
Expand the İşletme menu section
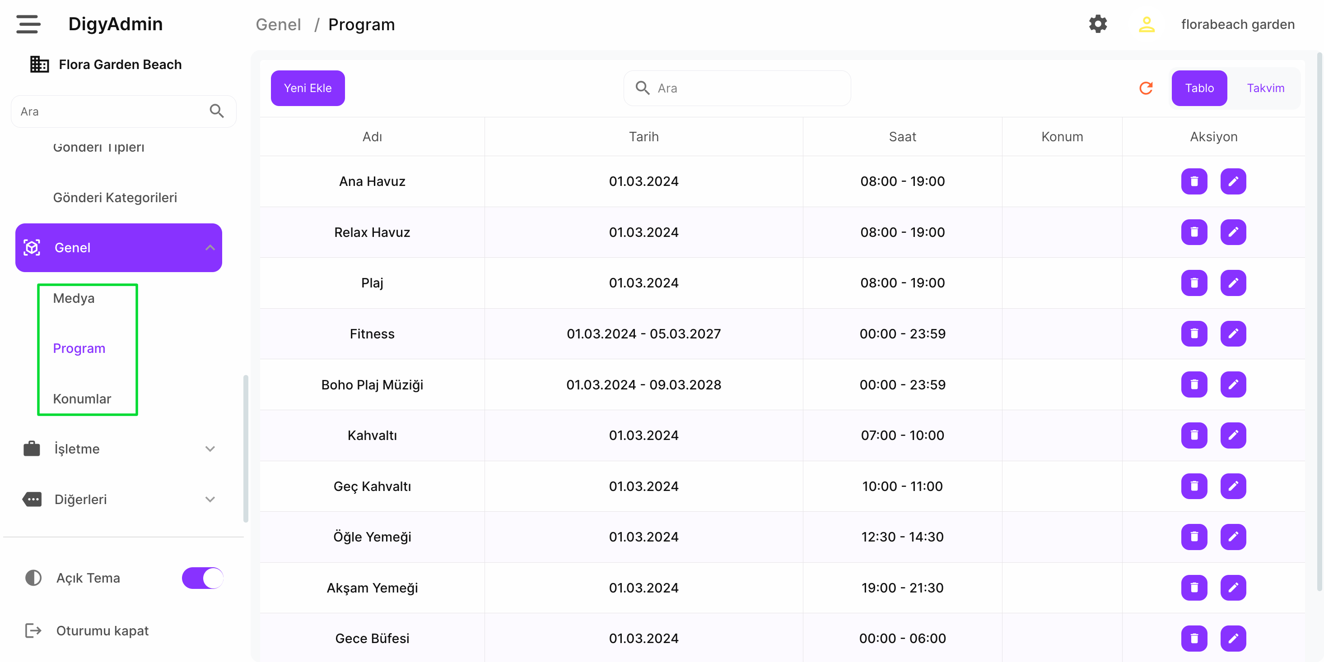pyautogui.click(x=210, y=449)
